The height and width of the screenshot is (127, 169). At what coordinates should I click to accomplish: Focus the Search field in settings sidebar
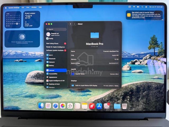pyautogui.click(x=56, y=29)
